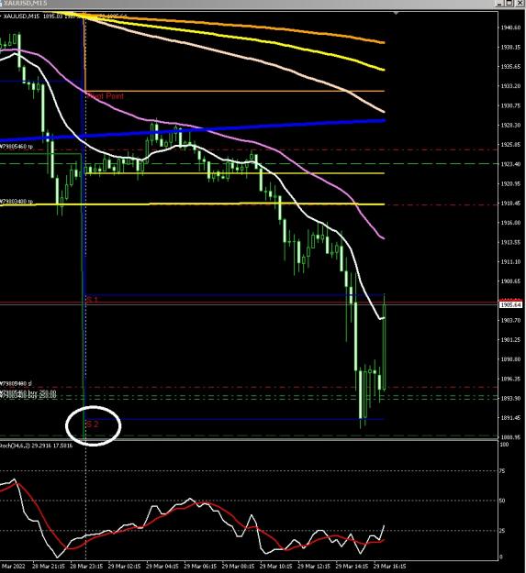Viewport: 526px width, 573px height.
Task: Close the XAUUSD,M15 chart window
Action: tap(520, 4)
